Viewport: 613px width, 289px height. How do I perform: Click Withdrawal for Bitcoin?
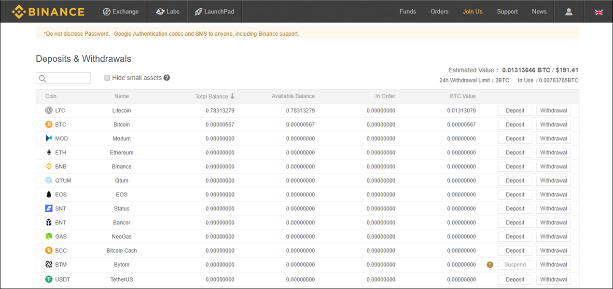[554, 124]
